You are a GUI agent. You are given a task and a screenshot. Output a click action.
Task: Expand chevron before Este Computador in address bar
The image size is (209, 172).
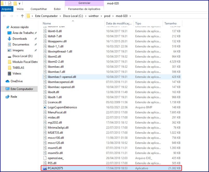32,16
